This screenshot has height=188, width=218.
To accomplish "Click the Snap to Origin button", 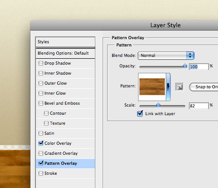I will 204,87.
